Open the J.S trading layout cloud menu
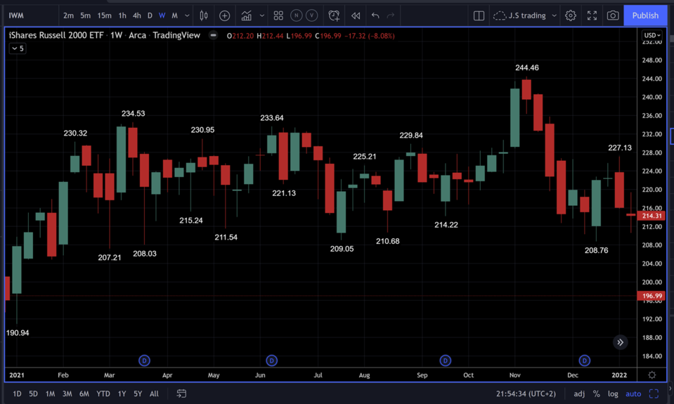Image resolution: width=674 pixels, height=404 pixels. tap(519, 15)
